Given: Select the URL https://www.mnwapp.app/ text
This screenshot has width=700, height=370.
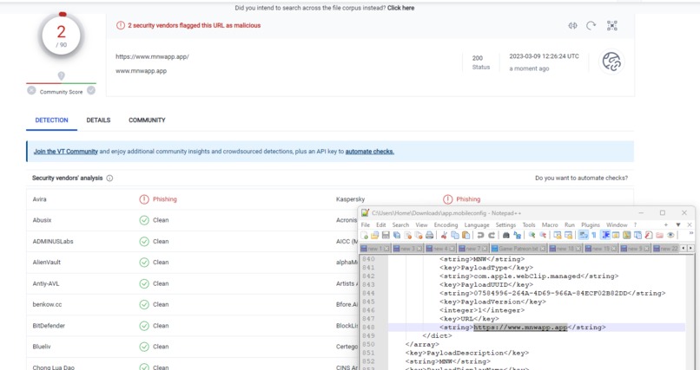Looking at the screenshot, I should tap(152, 56).
